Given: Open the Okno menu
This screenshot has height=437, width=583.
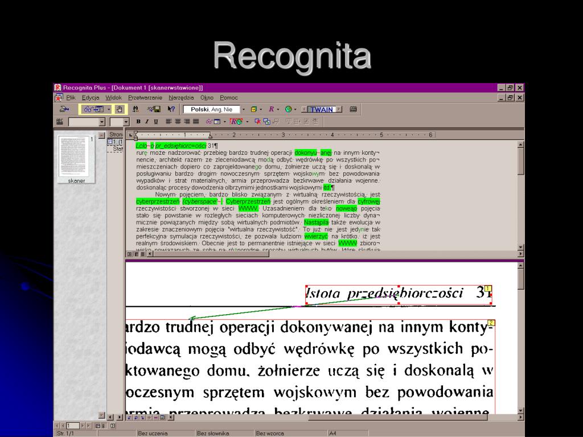Looking at the screenshot, I should (x=207, y=98).
